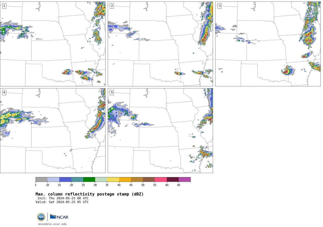This screenshot has width=323, height=227.
Task: Open ensemble member 4 reflectivity map
Action: (x=52, y=131)
